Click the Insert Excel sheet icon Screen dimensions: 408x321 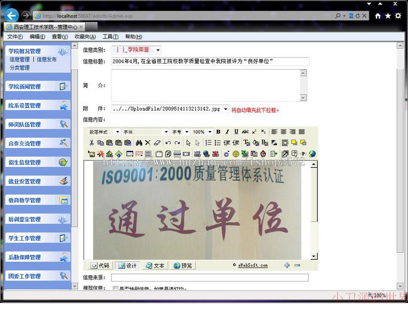point(245,154)
